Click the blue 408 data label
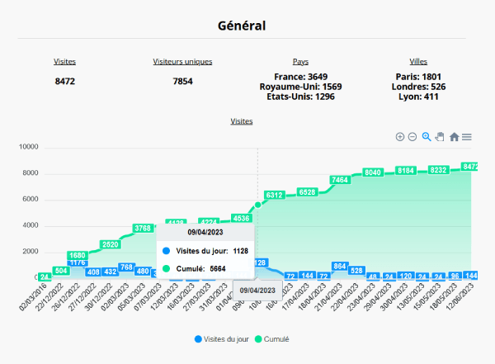Screen dimensions: 495x364 [x=93, y=272]
